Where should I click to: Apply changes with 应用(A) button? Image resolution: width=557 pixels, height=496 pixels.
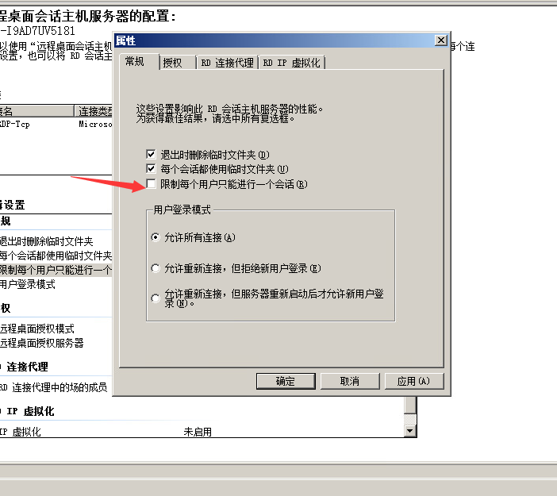(414, 381)
